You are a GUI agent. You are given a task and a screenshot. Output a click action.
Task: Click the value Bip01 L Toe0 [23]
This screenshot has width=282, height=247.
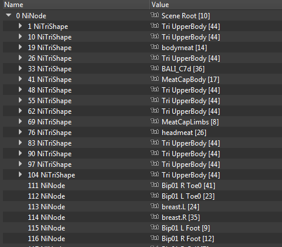coord(188,196)
